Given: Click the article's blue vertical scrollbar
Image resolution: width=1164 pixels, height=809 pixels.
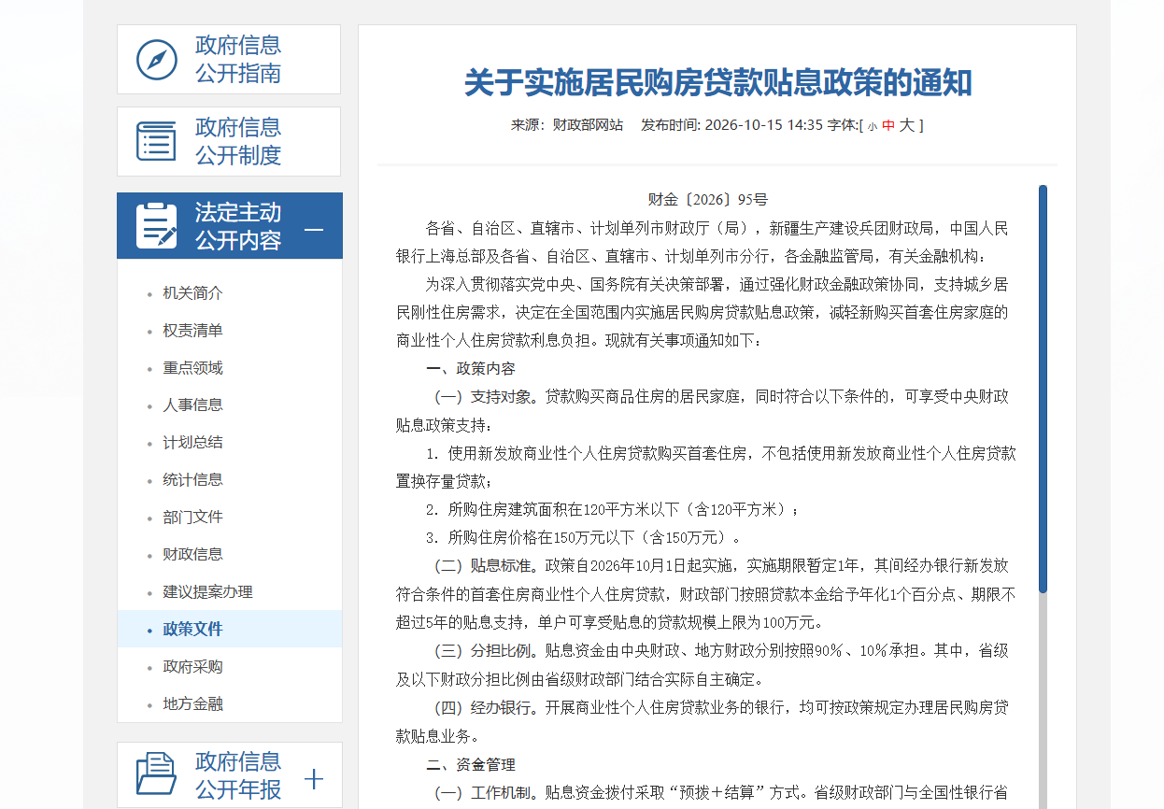Looking at the screenshot, I should point(1043,388).
